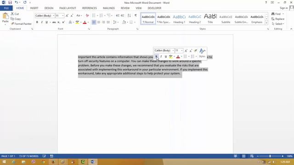294x165 pixels.
Task: Open Line Spacing dropdown in ribbon
Action: (116, 22)
